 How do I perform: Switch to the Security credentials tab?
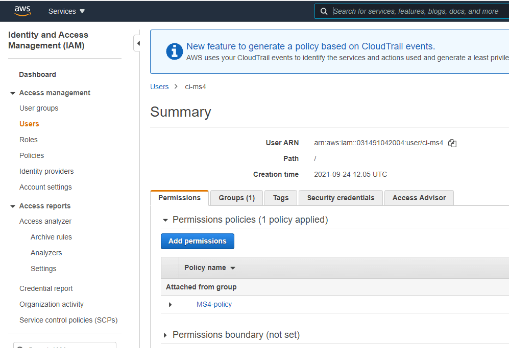pos(341,198)
